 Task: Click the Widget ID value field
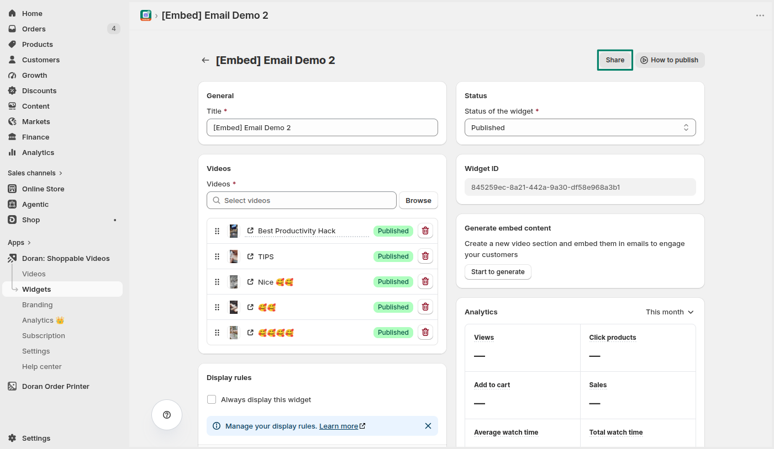(580, 187)
